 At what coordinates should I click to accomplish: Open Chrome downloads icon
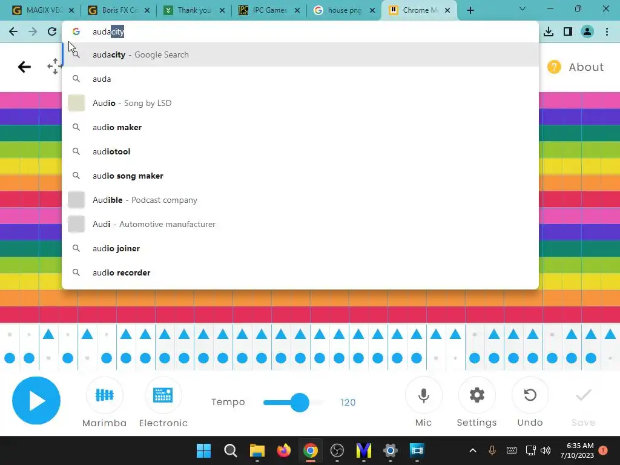[549, 31]
